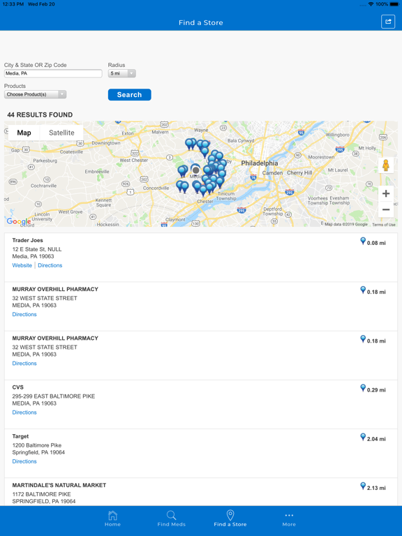The height and width of the screenshot is (536, 402).
Task: Open the More tab
Action: coord(289,519)
